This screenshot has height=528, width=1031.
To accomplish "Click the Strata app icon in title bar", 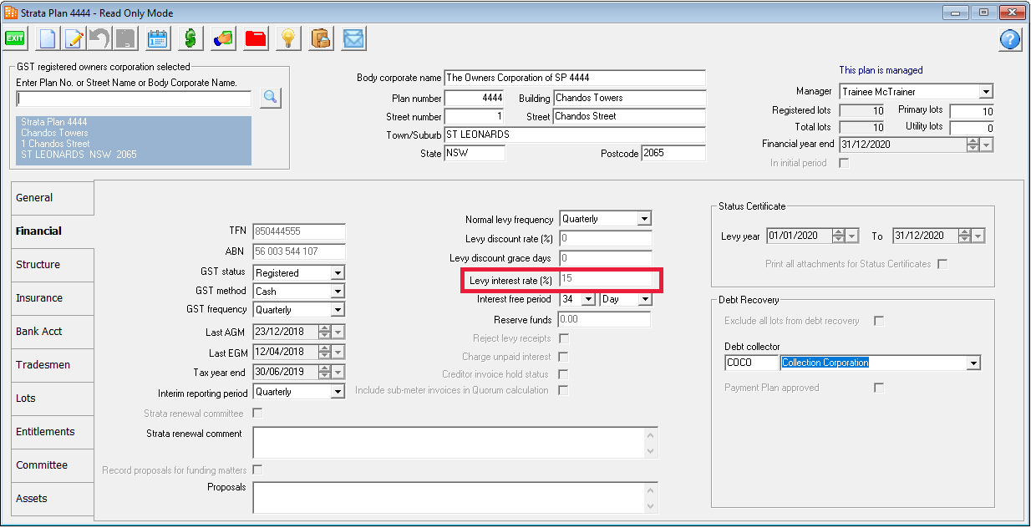I will coord(11,13).
